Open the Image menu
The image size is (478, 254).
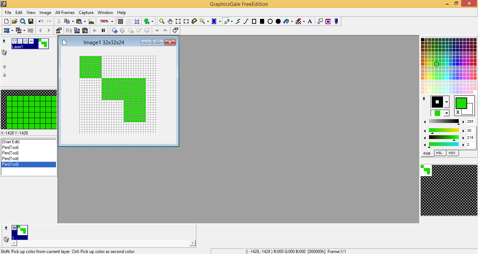(x=45, y=13)
